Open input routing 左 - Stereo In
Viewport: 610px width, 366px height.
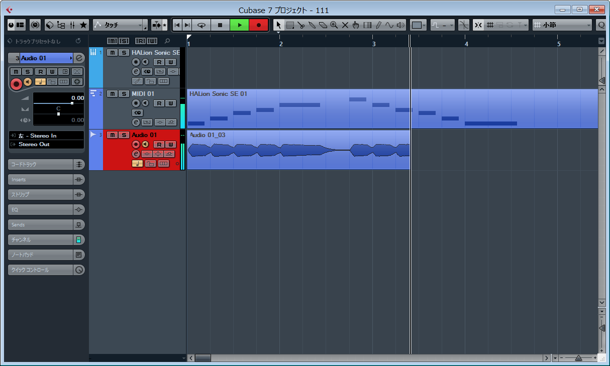point(47,136)
